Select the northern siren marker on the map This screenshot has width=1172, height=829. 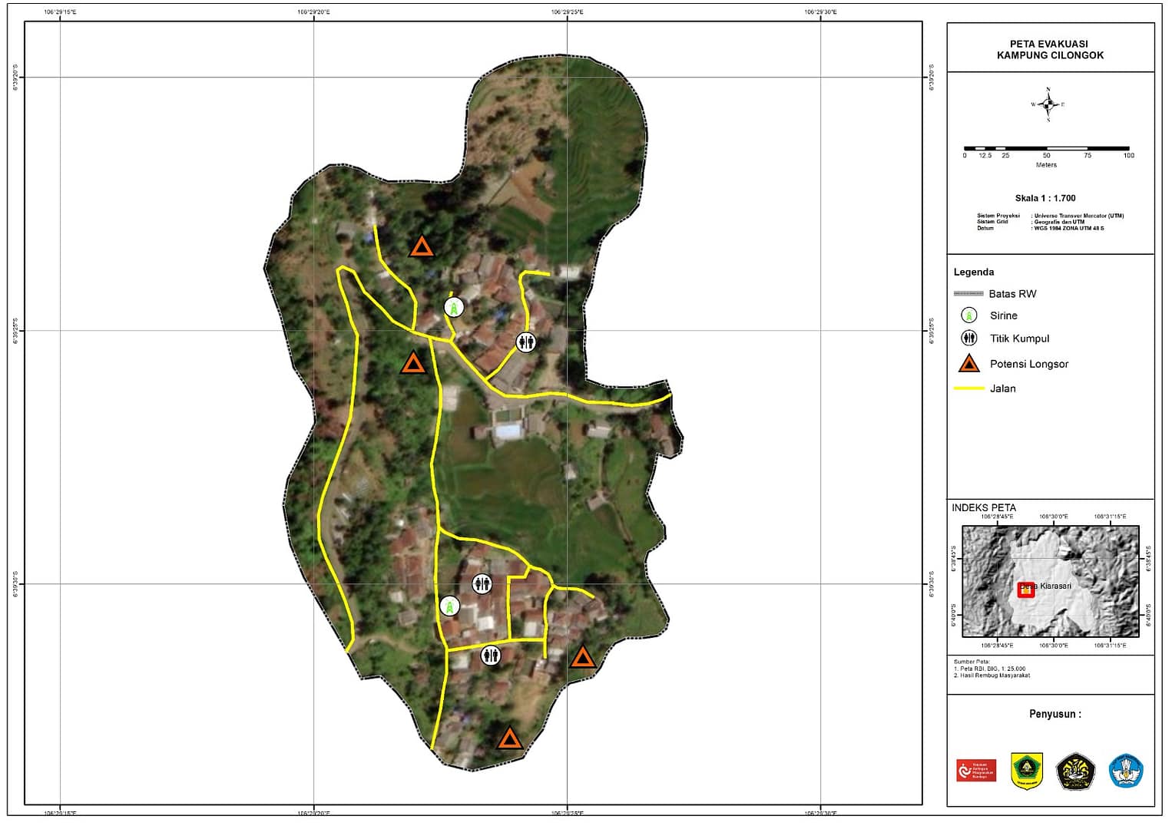454,307
